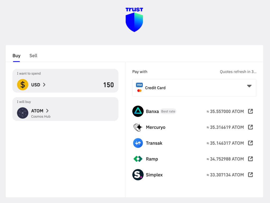The image size is (270, 203).
Task: Open Simplex external link icon
Action: pos(250,175)
